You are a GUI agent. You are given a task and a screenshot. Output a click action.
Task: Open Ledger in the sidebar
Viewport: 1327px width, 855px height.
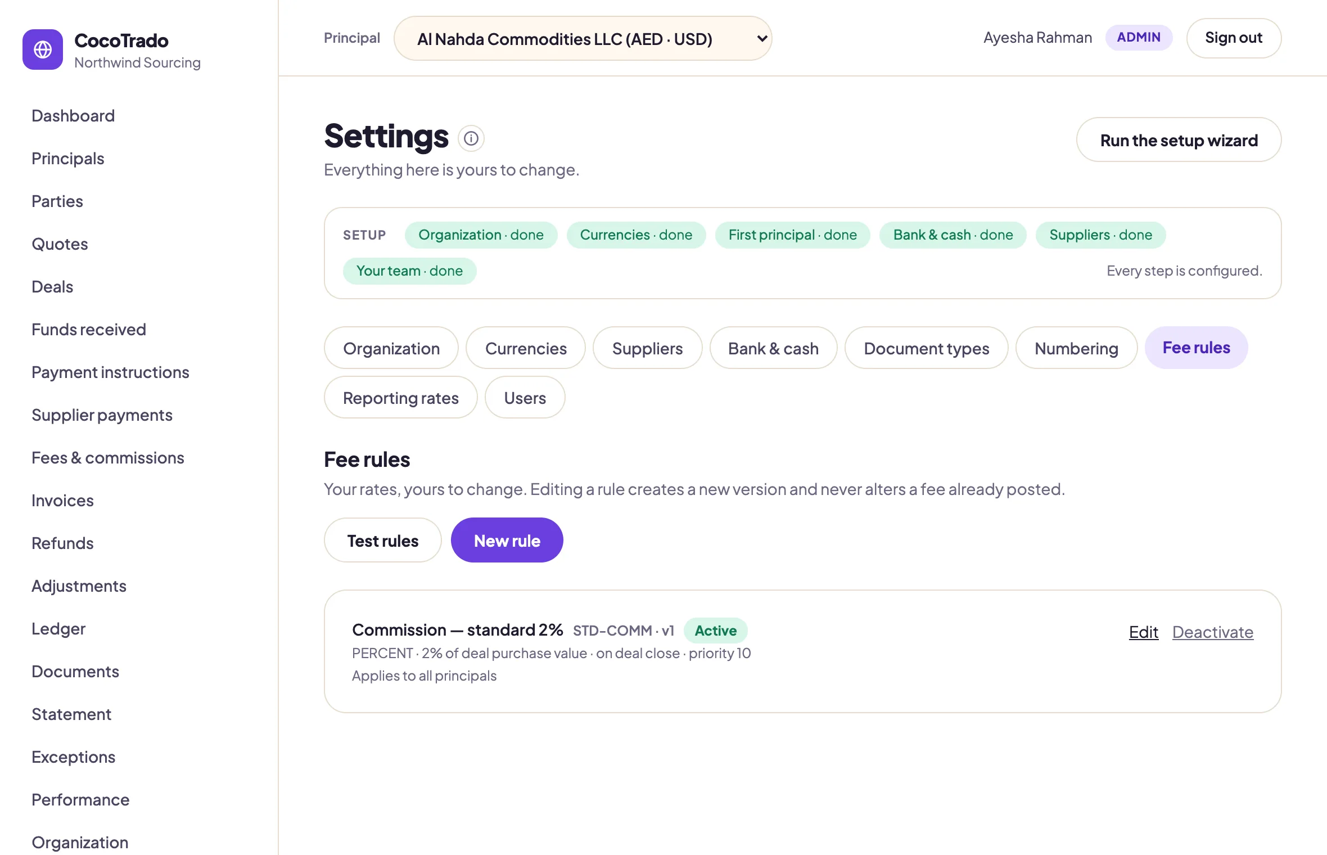coord(58,629)
